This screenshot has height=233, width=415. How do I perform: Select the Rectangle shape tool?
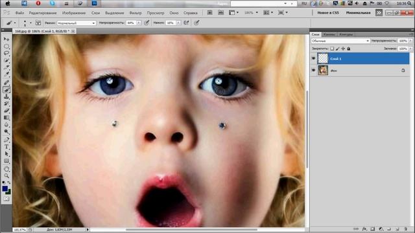coord(6,161)
